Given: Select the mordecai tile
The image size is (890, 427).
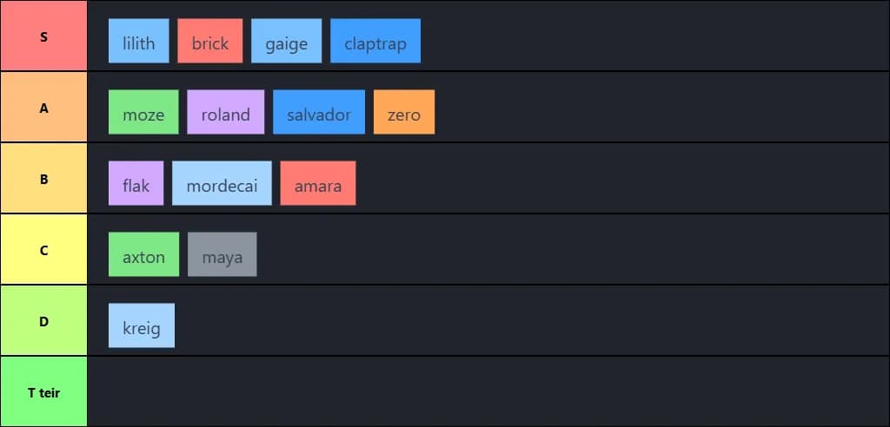Looking at the screenshot, I should coord(222,183).
